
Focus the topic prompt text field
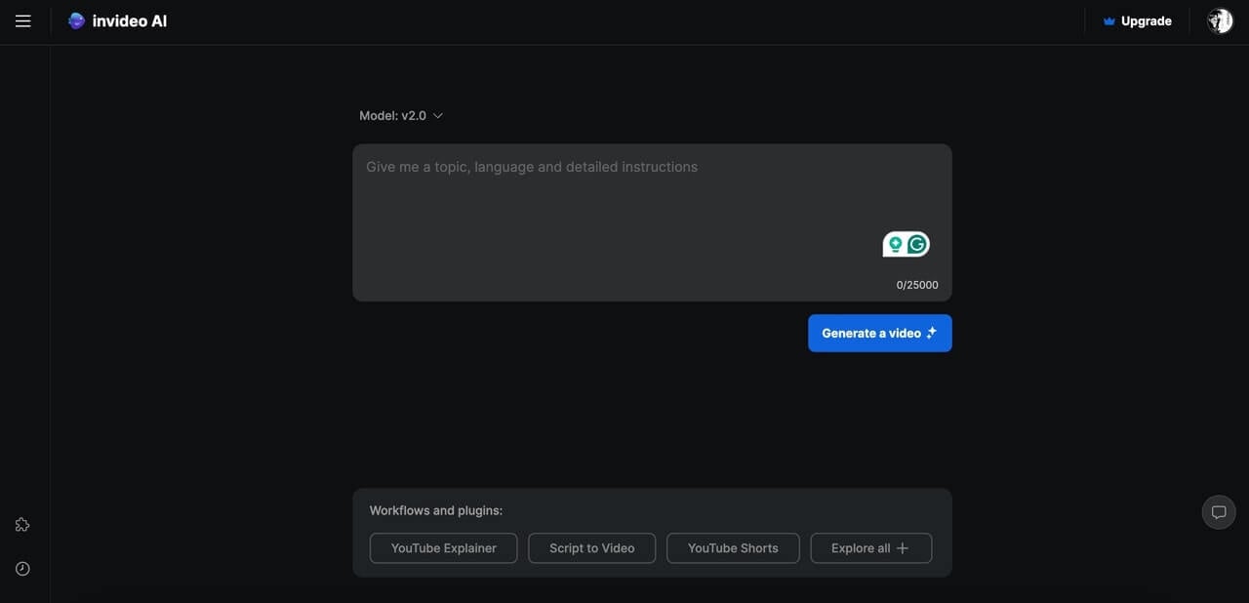[x=652, y=222]
